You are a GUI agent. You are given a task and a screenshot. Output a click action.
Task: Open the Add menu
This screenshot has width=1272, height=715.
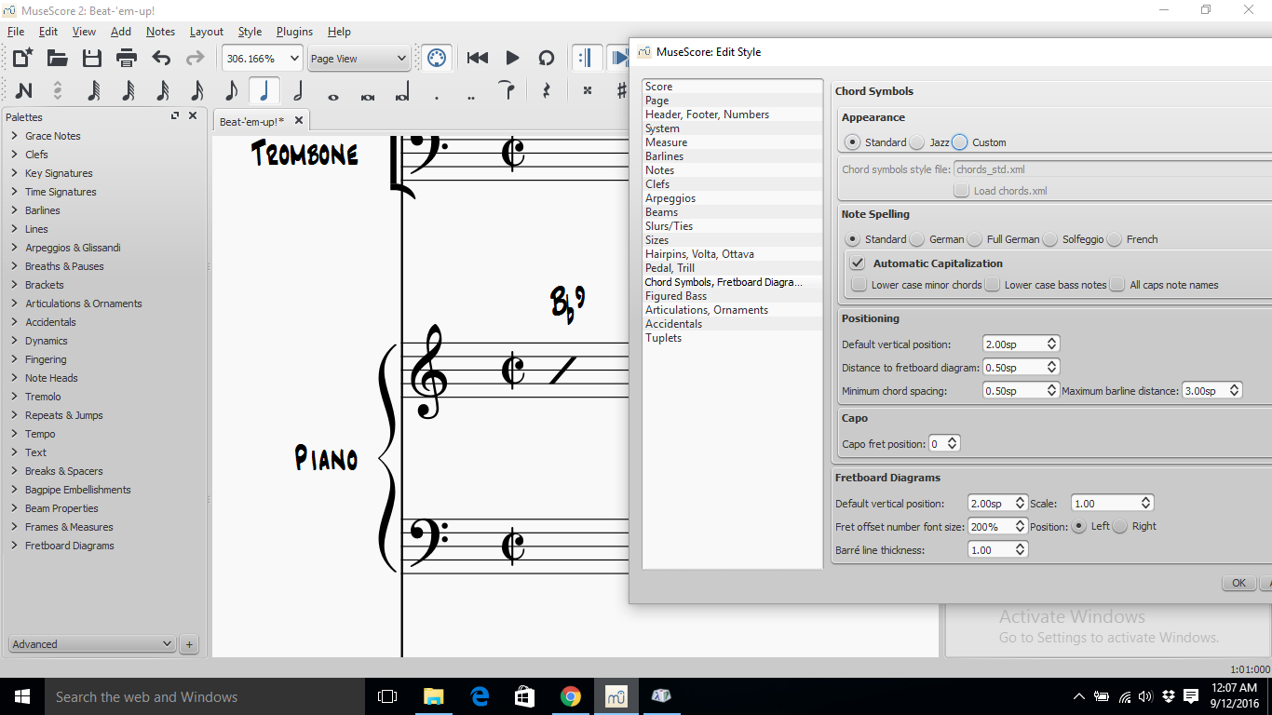coord(121,32)
